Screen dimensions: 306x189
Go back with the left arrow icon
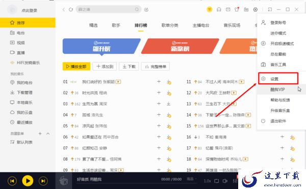coord(64,10)
